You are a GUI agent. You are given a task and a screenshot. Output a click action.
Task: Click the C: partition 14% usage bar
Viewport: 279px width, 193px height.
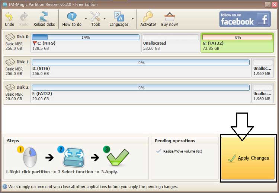(86, 37)
